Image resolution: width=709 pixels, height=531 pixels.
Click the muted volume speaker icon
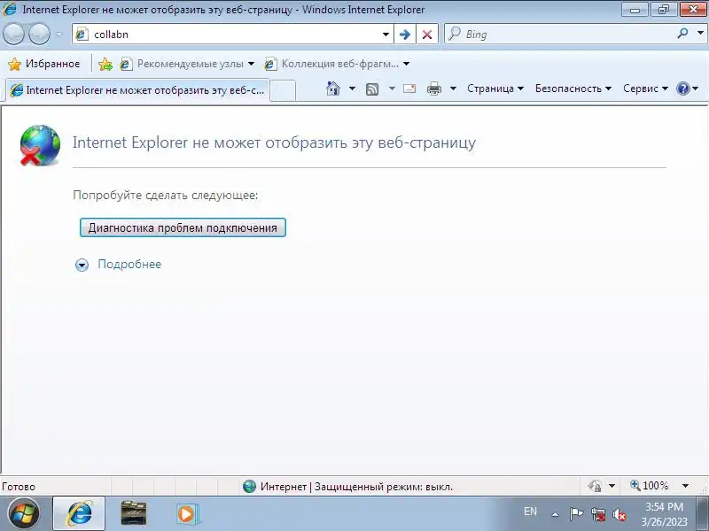[619, 514]
